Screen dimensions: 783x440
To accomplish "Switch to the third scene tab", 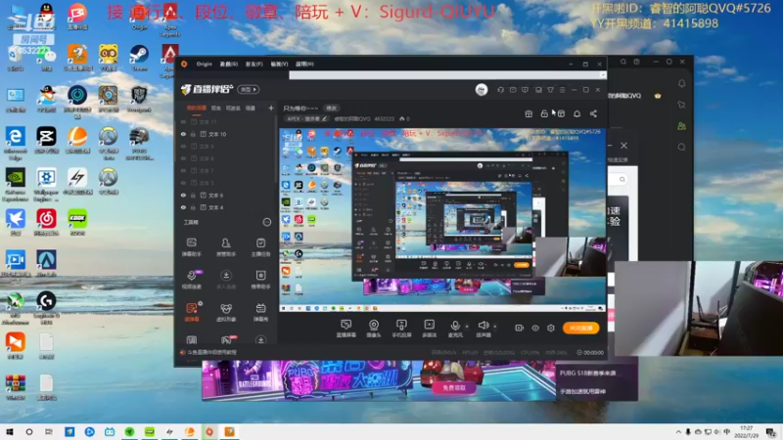I will 233,108.
